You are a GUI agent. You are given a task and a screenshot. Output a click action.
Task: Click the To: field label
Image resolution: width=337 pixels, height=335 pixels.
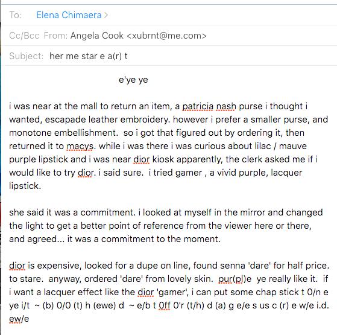pyautogui.click(x=15, y=15)
